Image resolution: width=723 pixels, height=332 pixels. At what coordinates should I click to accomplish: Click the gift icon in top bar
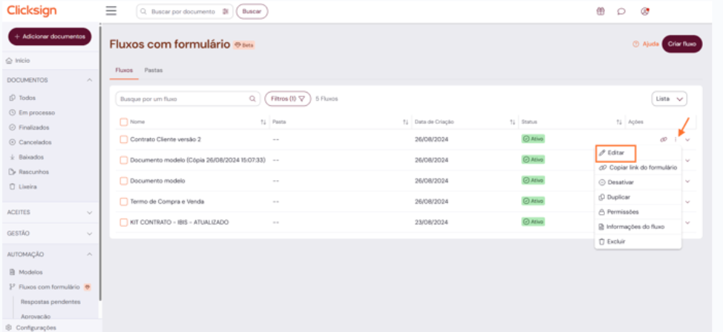(x=601, y=11)
